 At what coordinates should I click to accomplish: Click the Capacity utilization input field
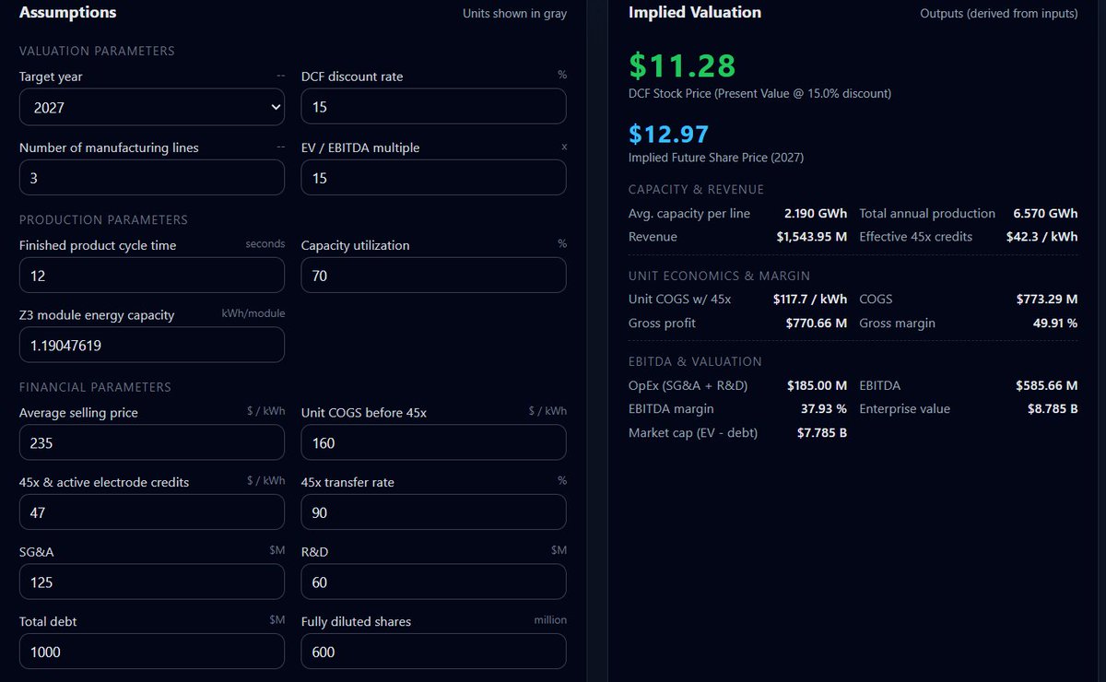434,276
